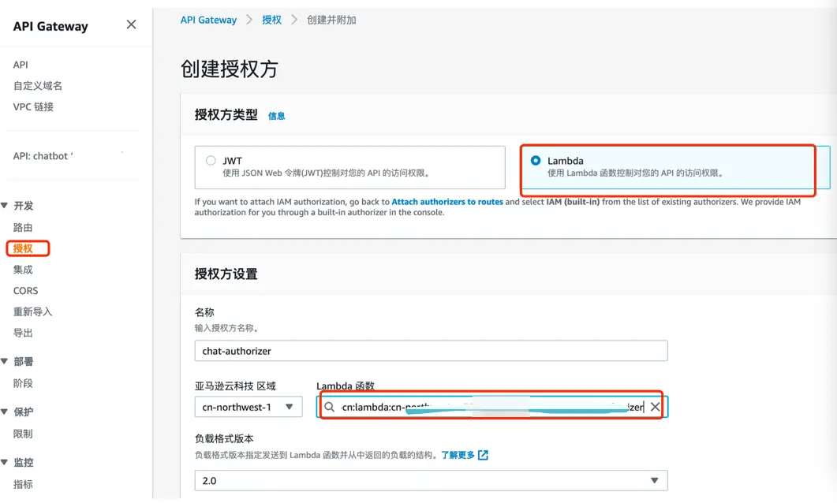Go to CORS settings in sidebar

pyautogui.click(x=25, y=291)
